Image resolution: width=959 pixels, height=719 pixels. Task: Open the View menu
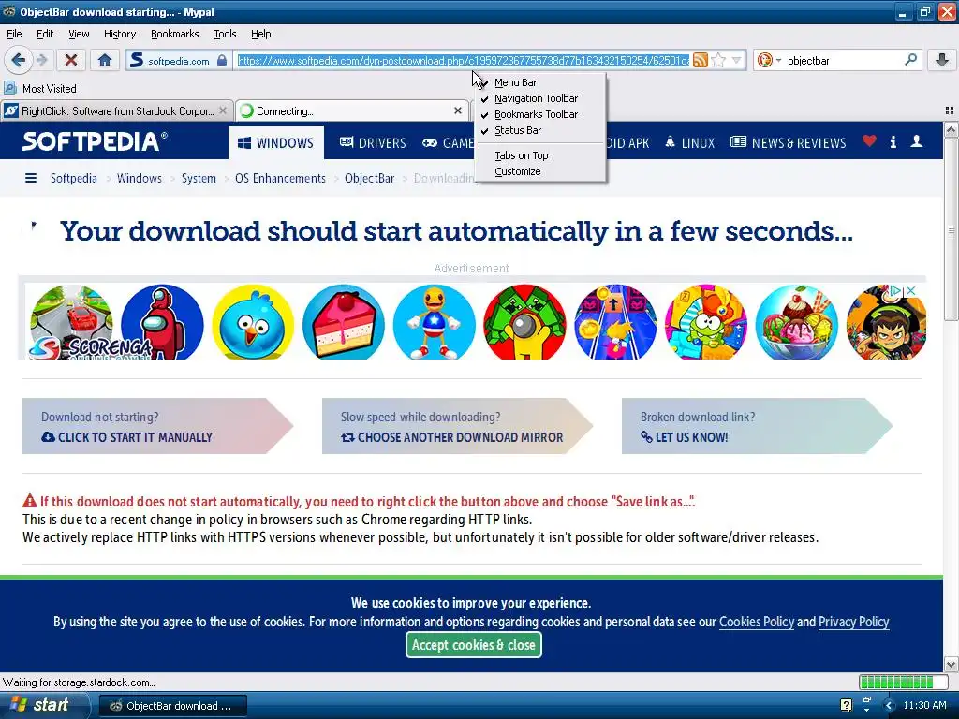click(79, 34)
